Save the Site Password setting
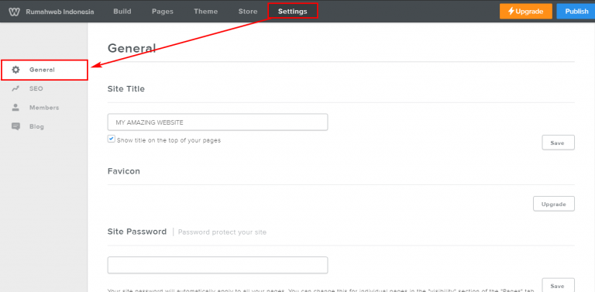This screenshot has width=595, height=292. [558, 286]
